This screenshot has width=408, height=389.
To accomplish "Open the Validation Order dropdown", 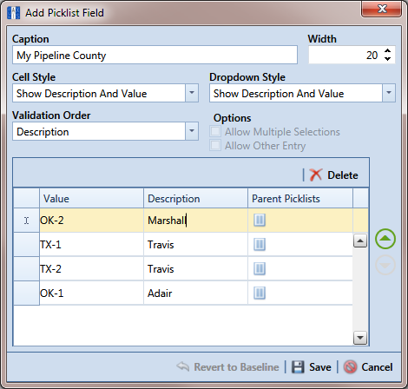I will pos(192,131).
